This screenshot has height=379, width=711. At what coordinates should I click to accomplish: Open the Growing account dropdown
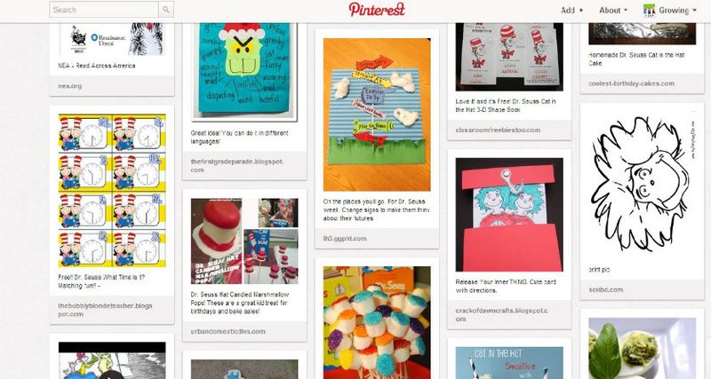[670, 10]
